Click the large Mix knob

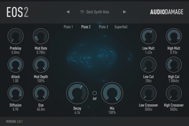pyautogui.click(x=112, y=93)
